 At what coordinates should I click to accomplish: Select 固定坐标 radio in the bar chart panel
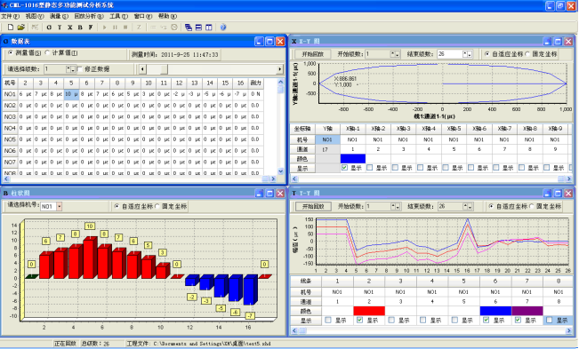(157, 206)
